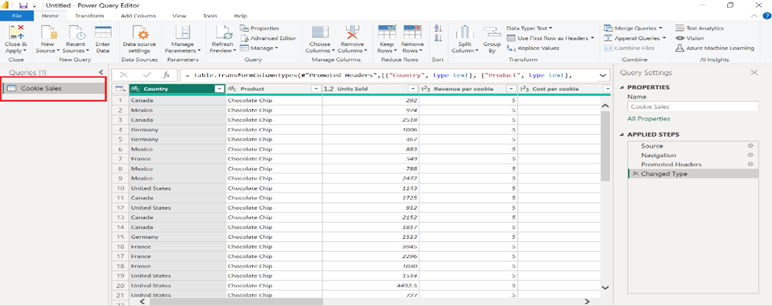Open Manage dropdown in Query group
The width and height of the screenshot is (772, 306).
coord(259,48)
